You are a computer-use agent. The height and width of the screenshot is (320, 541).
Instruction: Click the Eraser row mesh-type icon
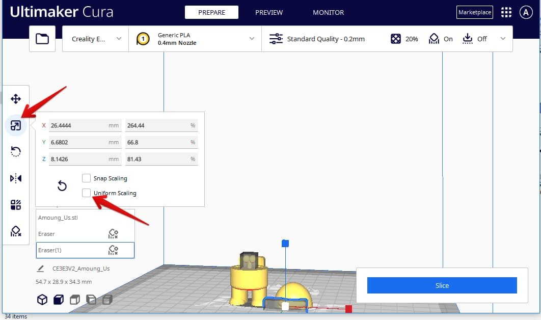(113, 234)
